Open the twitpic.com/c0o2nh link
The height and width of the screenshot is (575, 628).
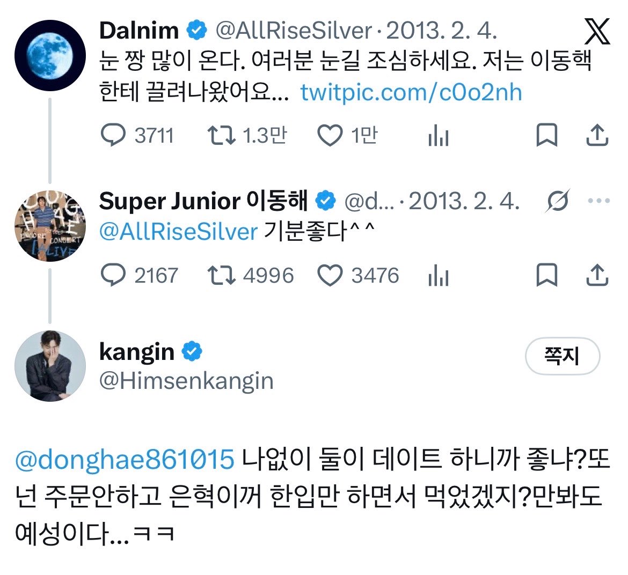[x=411, y=93]
